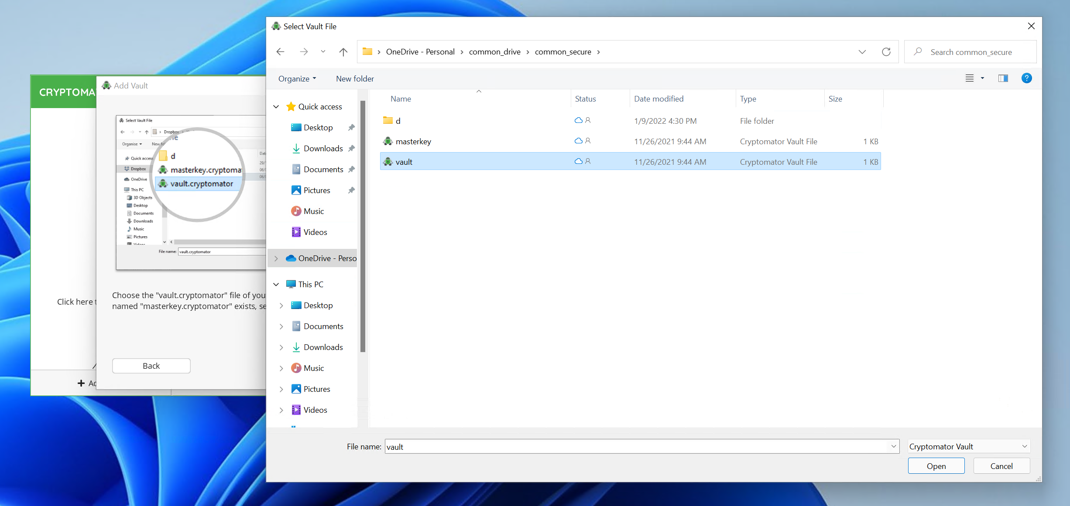Create a New folder
Image resolution: width=1070 pixels, height=506 pixels.
coord(355,78)
